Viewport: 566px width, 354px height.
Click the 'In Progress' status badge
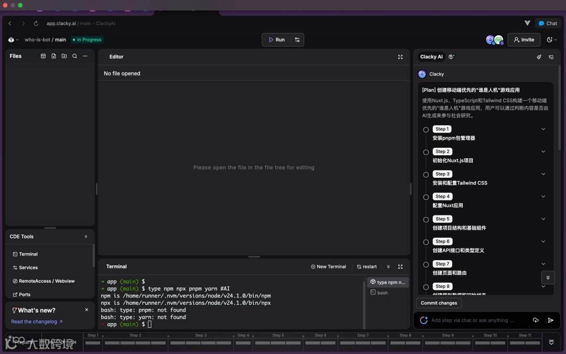87,40
